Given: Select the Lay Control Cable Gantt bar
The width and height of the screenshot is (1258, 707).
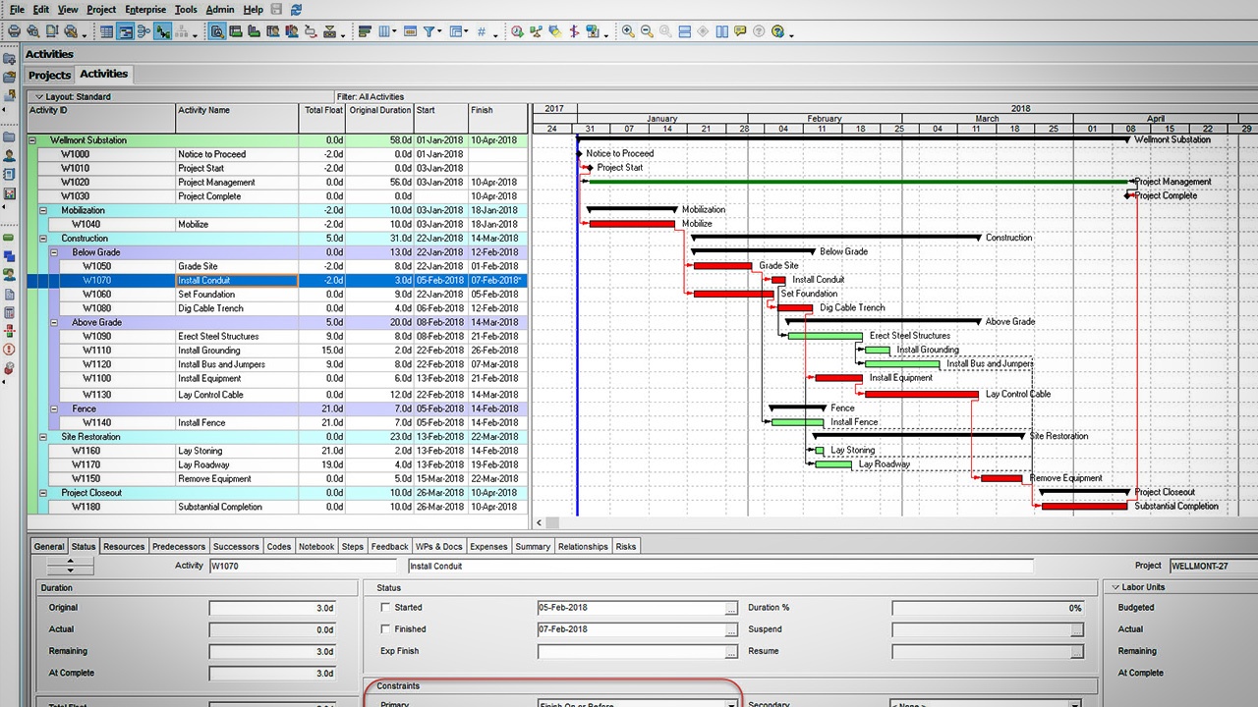Looking at the screenshot, I should [922, 394].
